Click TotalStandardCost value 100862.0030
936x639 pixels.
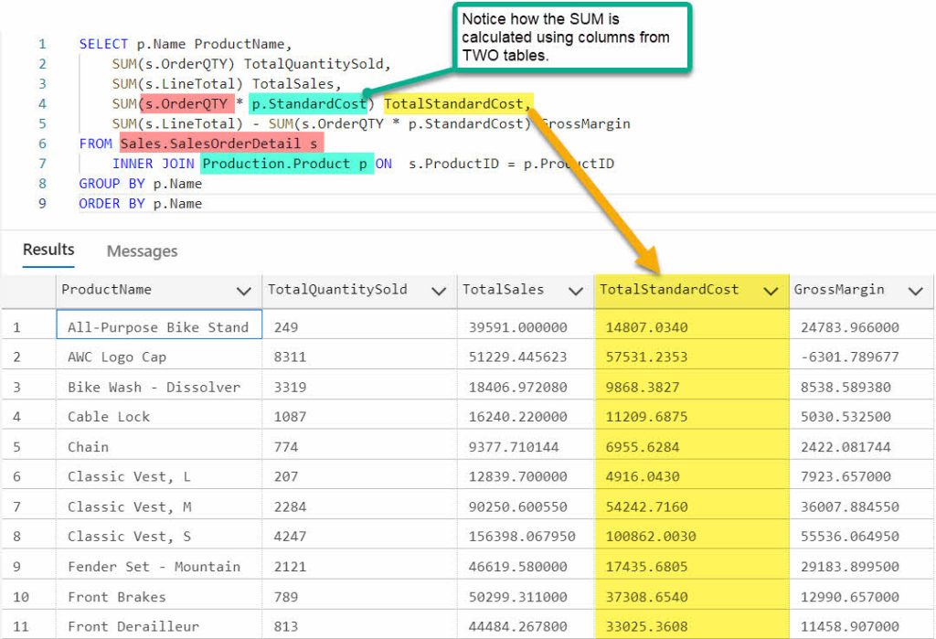coord(651,537)
